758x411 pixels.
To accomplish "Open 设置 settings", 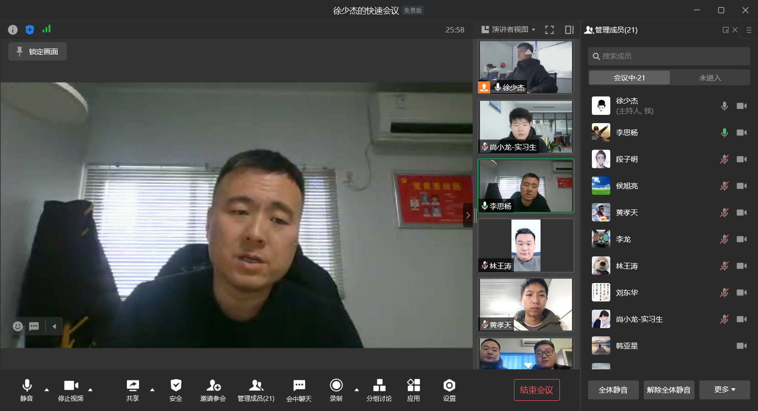I will (449, 390).
